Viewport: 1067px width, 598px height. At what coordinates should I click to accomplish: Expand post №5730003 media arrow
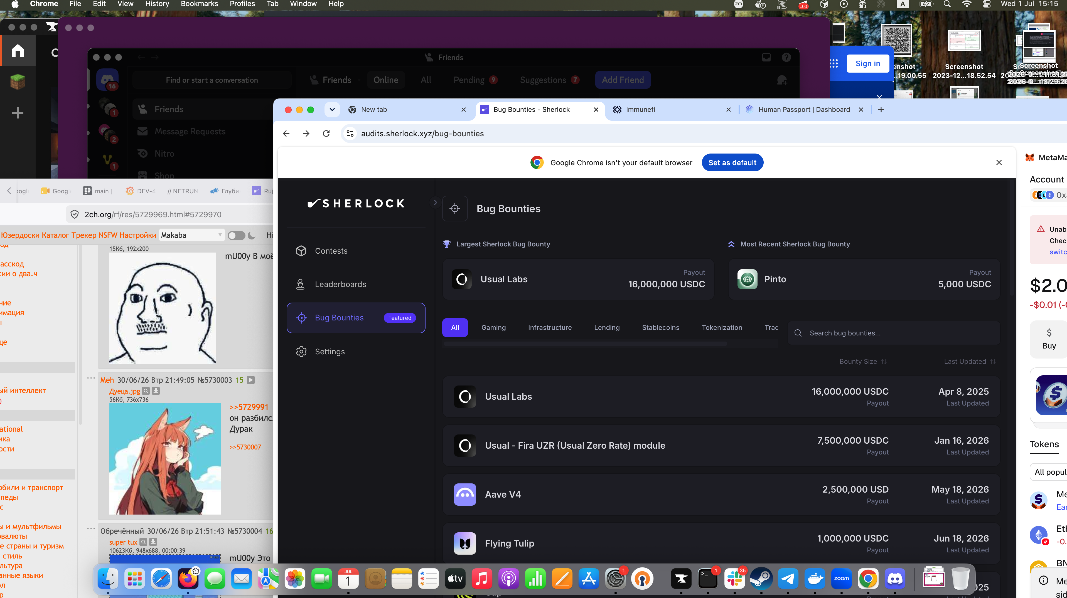[250, 380]
